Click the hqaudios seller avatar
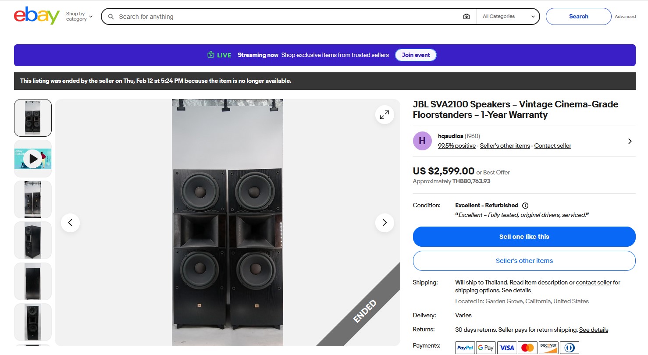 tap(422, 141)
